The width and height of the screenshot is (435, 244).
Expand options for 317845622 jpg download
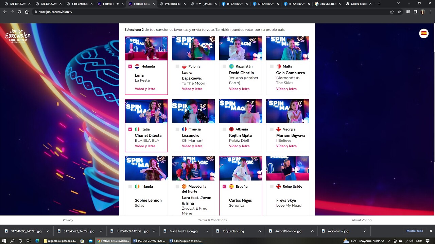[101, 231]
